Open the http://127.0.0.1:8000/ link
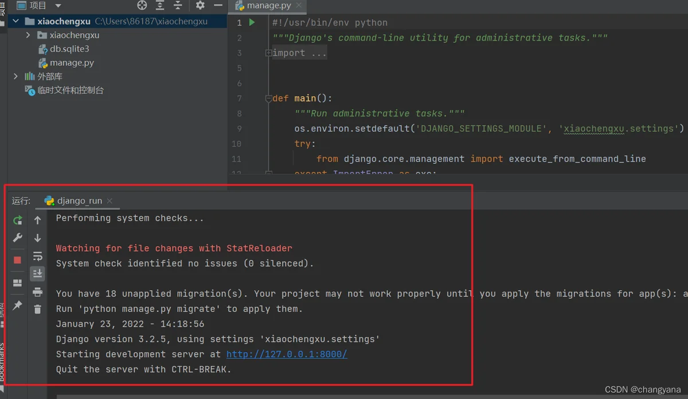This screenshot has height=399, width=688. click(287, 354)
